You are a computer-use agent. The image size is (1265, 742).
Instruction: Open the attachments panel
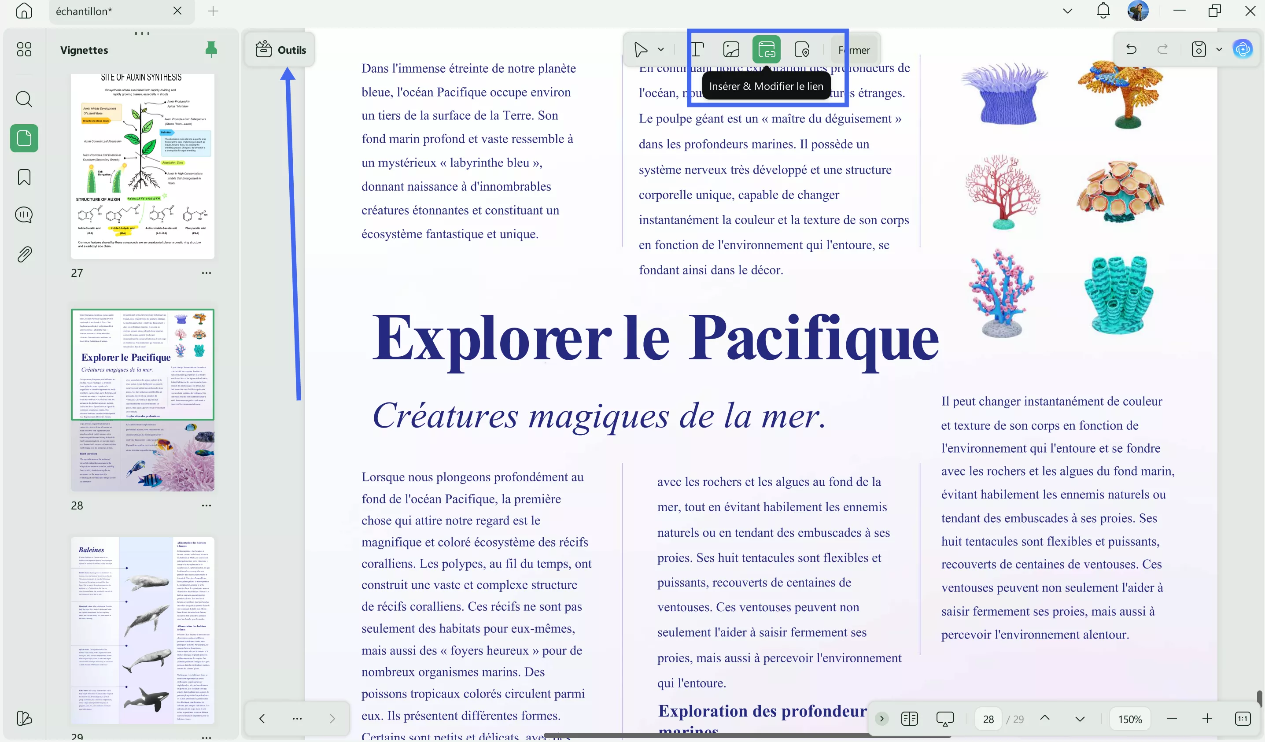(x=24, y=254)
